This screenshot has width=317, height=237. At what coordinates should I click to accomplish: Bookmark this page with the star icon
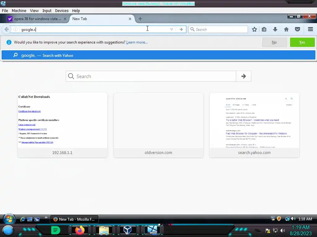pos(254,29)
